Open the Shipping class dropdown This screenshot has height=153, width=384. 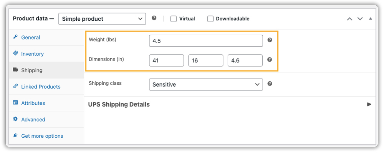[x=206, y=85]
